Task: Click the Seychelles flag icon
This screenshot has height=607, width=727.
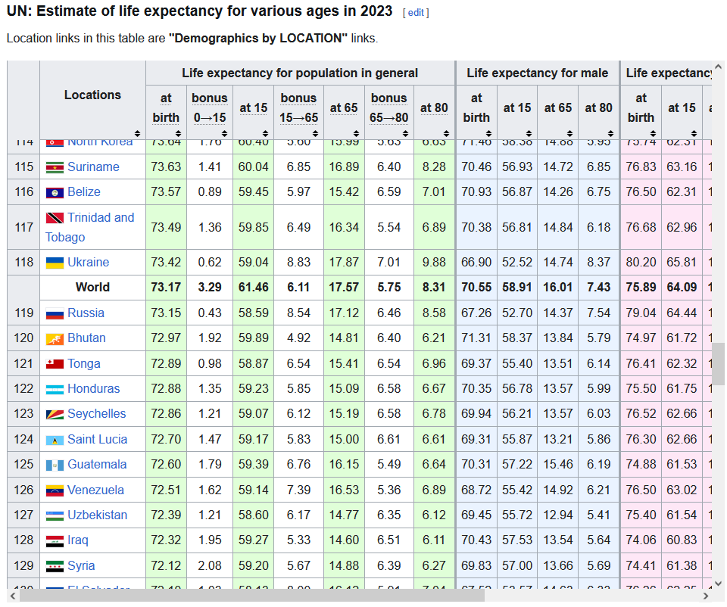Action: pos(55,414)
